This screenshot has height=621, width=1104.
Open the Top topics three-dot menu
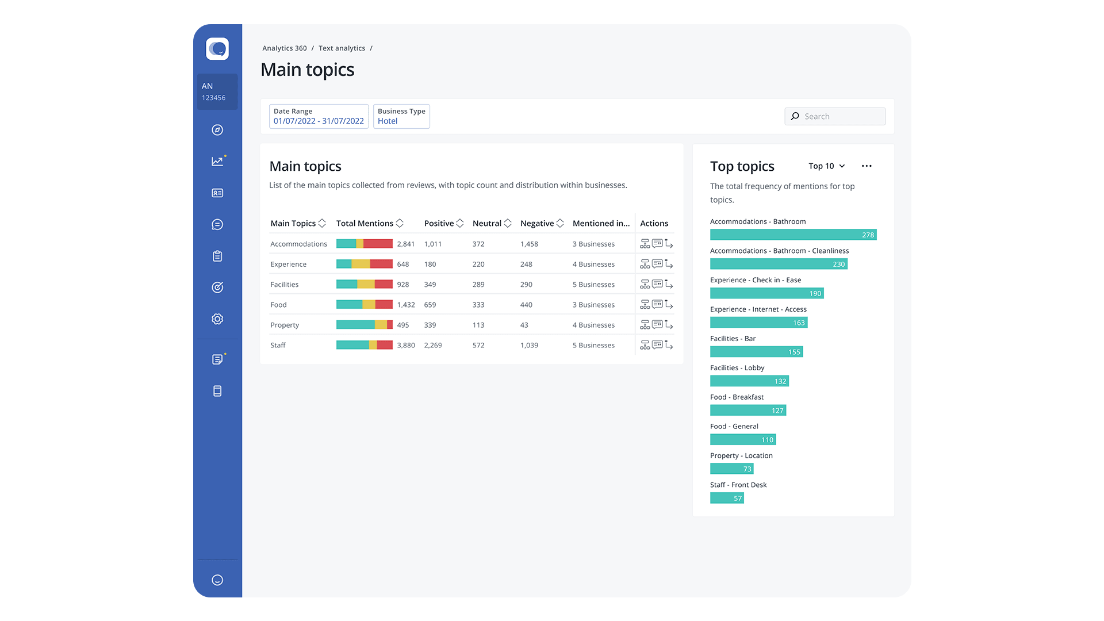click(x=867, y=166)
